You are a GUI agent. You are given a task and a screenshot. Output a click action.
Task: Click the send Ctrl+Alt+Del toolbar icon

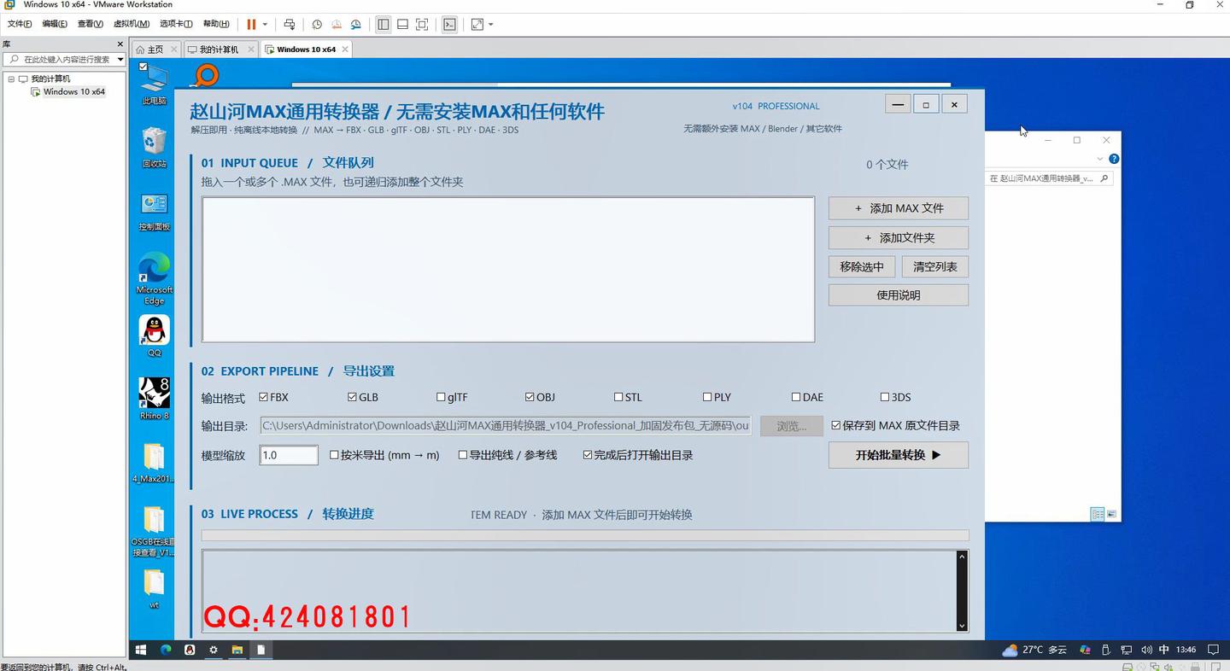[x=290, y=25]
